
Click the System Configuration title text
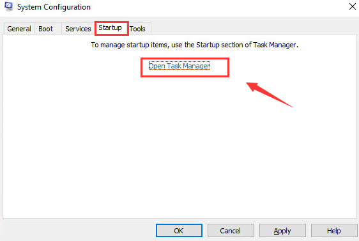pos(54,7)
